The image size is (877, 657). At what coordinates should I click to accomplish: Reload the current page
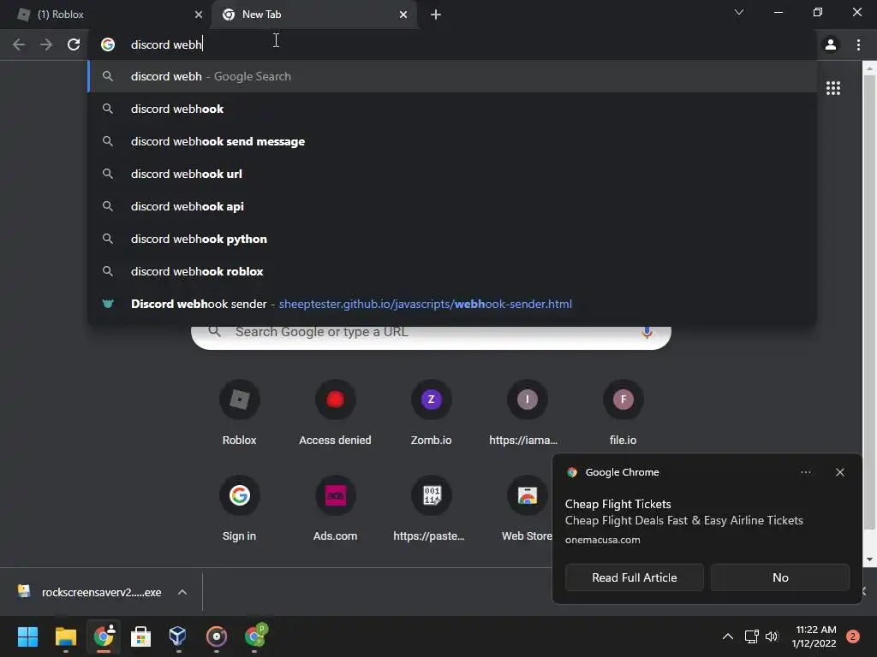click(74, 44)
